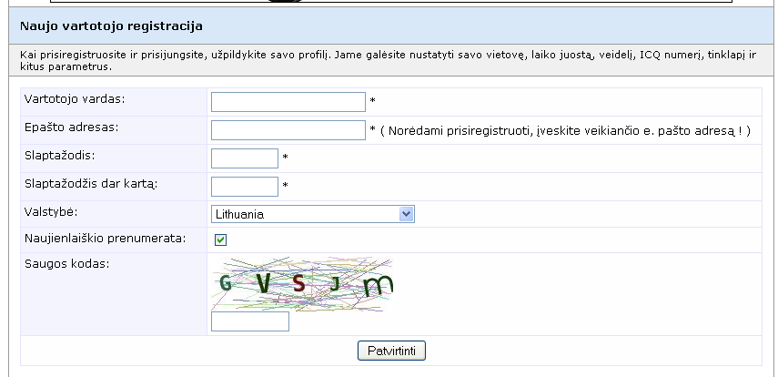778x377 pixels.
Task: Click the Saugos kodas captcha image
Action: click(302, 284)
